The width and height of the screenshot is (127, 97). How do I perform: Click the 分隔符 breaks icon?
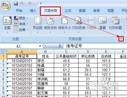[91, 20]
